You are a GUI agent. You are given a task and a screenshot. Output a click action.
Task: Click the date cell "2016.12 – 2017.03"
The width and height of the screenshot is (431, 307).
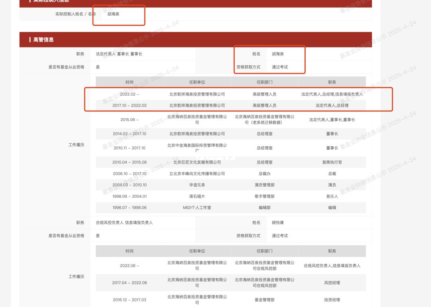click(x=129, y=300)
